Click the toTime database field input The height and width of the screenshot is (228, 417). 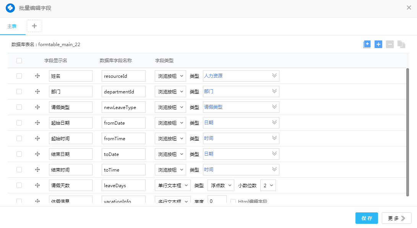123,170
